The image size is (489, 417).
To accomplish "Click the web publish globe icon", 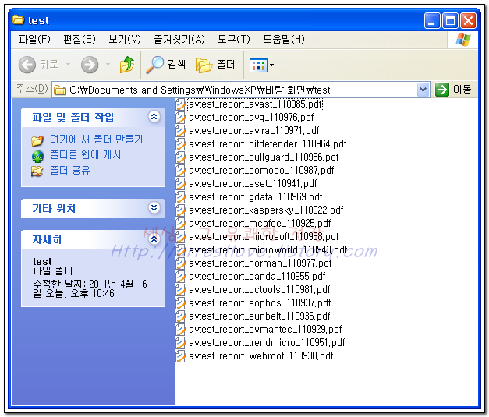I will 37,157.
